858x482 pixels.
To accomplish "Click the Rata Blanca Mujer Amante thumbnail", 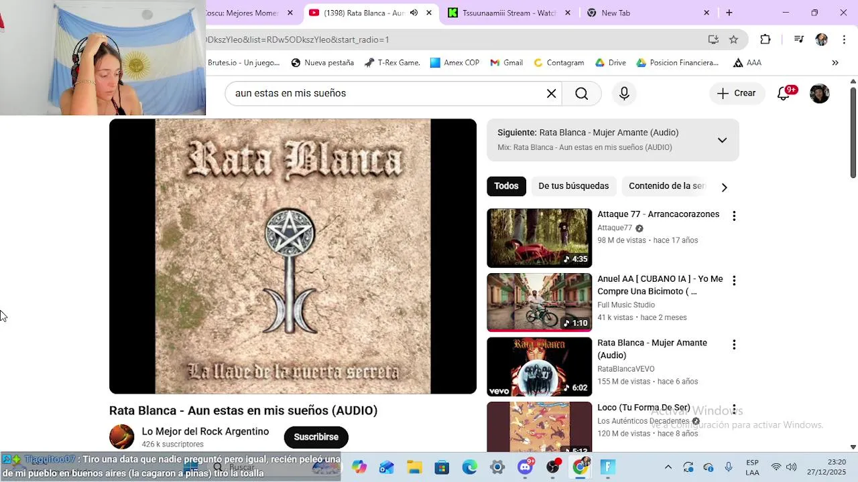I will click(539, 367).
